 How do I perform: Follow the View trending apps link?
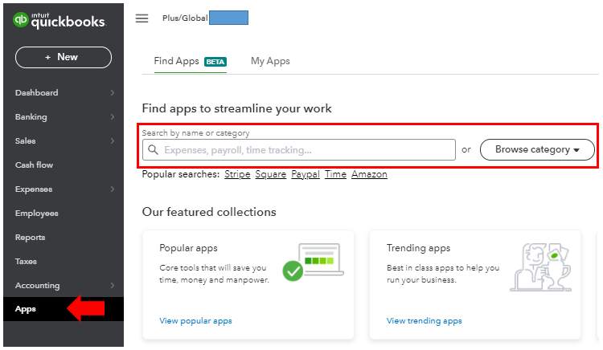coord(425,321)
